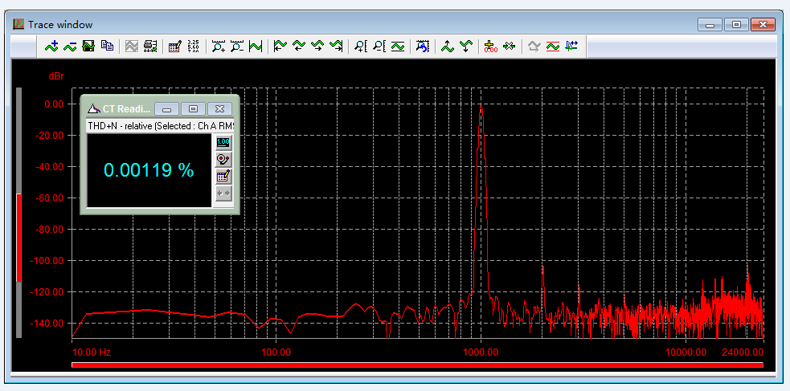Copy the trace with the duplicate pages icon
This screenshot has width=790, height=391.
click(x=107, y=47)
